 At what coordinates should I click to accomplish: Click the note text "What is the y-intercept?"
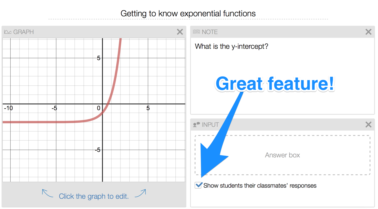pos(232,46)
